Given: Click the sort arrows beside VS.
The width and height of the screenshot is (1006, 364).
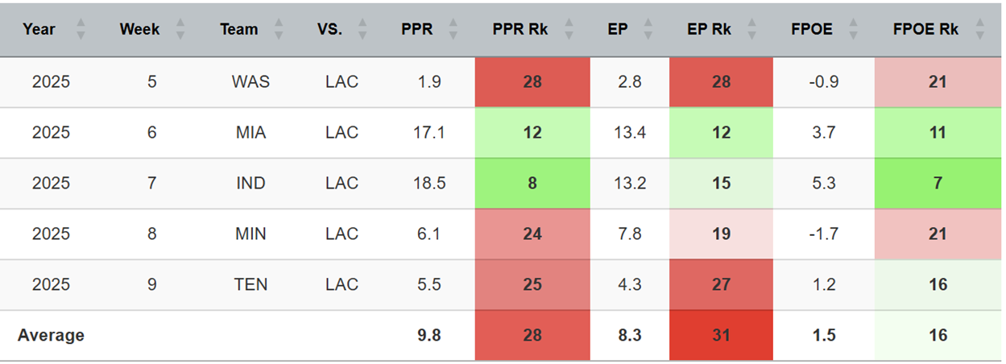Looking at the screenshot, I should (362, 30).
